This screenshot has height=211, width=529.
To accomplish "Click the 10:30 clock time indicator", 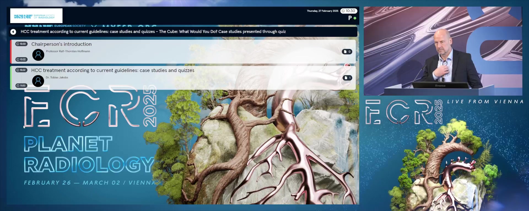I will pos(349,11).
